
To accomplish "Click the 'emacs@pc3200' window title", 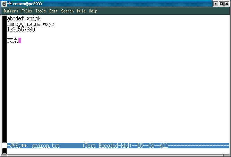I will coord(27,4).
